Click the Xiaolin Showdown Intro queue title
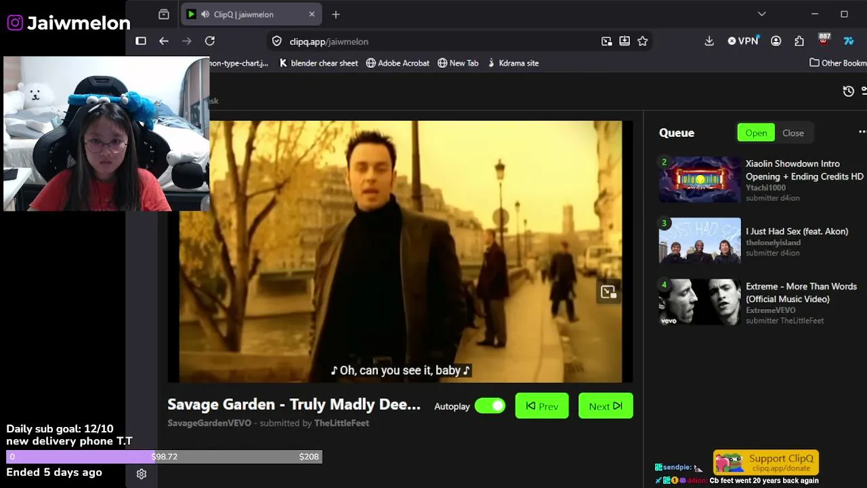 coord(805,170)
